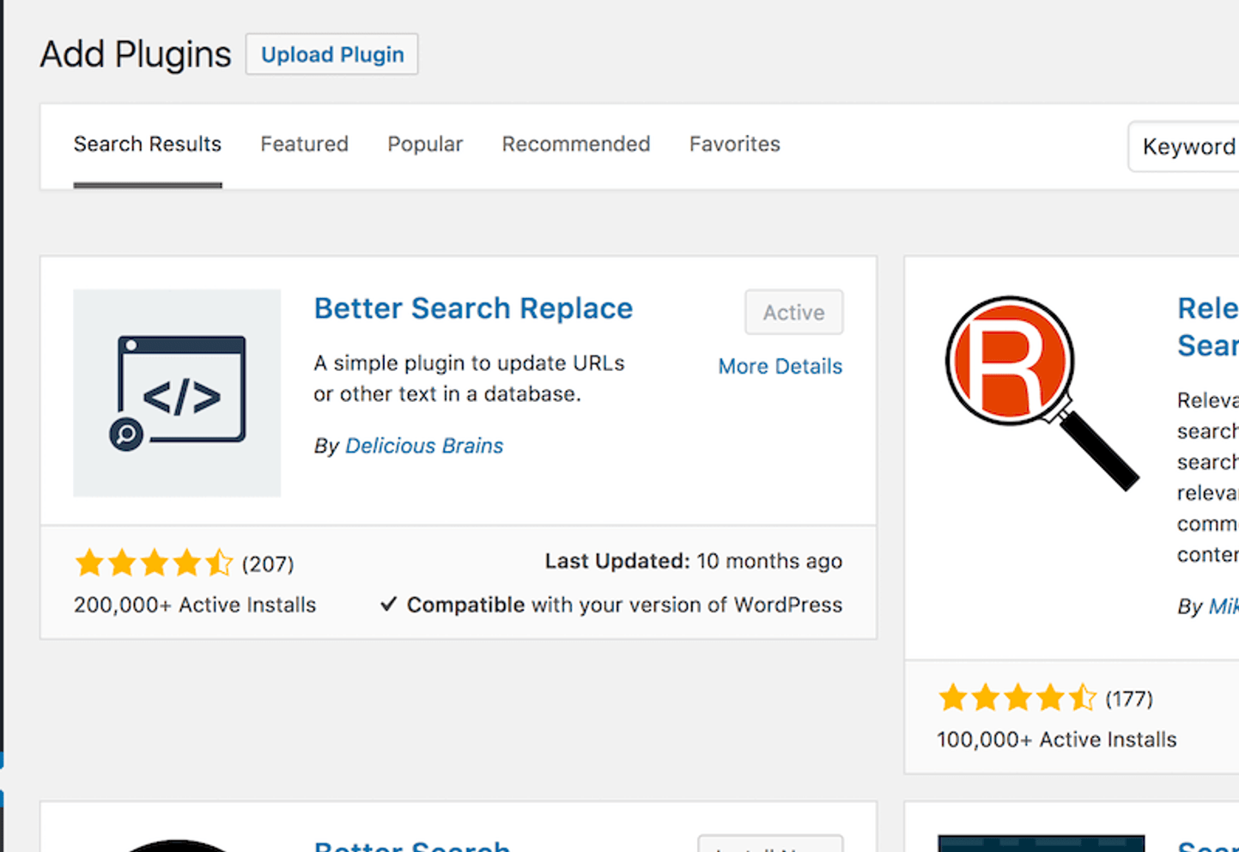The width and height of the screenshot is (1239, 852).
Task: Click the Add Plugins page heading
Action: pos(136,54)
